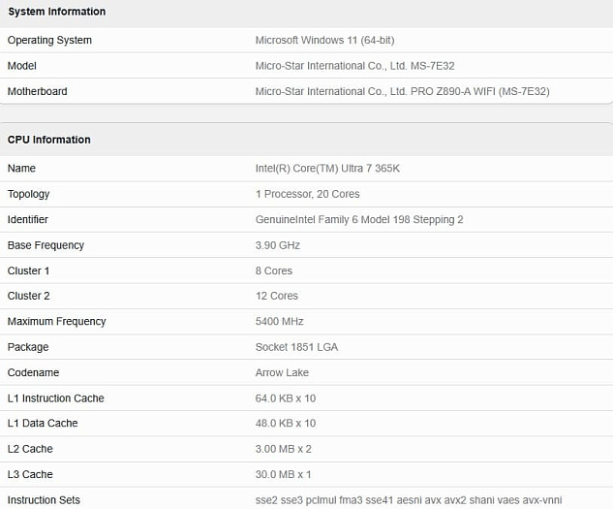Select the '64.0 KB x 10' value
The height and width of the screenshot is (509, 613).
coord(286,398)
